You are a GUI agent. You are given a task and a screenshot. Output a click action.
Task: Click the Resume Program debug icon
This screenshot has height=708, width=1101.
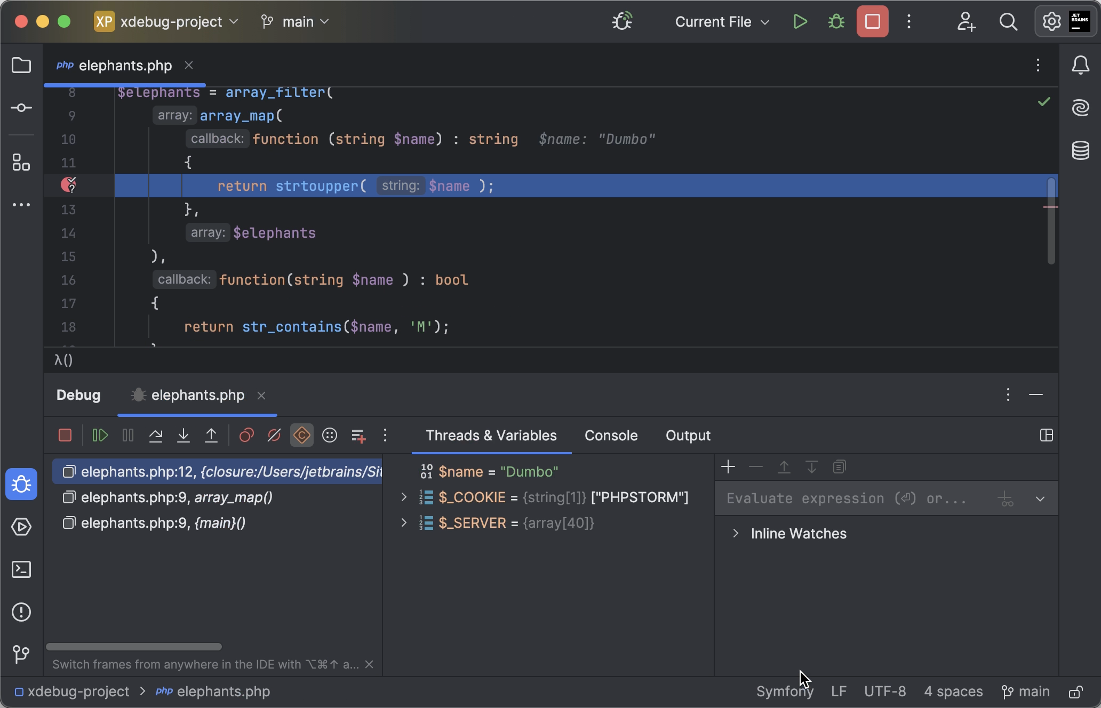100,435
